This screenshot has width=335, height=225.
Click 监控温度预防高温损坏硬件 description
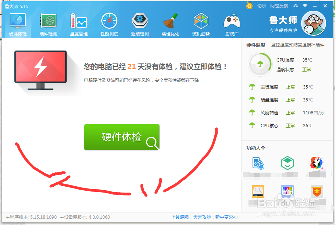298,45
